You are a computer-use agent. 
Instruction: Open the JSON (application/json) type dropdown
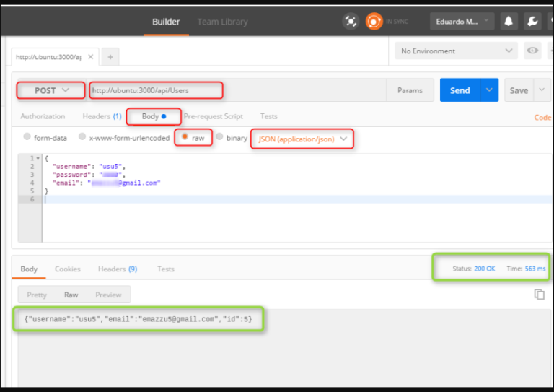(302, 139)
